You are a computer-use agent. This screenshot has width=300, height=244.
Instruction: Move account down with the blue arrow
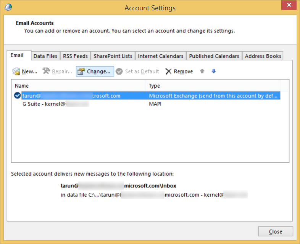[214, 71]
